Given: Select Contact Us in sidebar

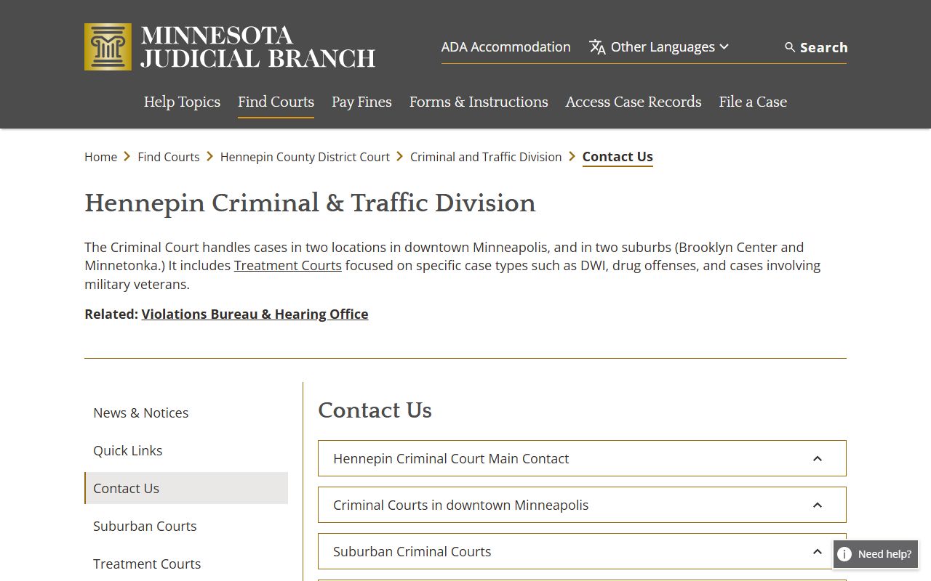Looking at the screenshot, I should tap(186, 488).
